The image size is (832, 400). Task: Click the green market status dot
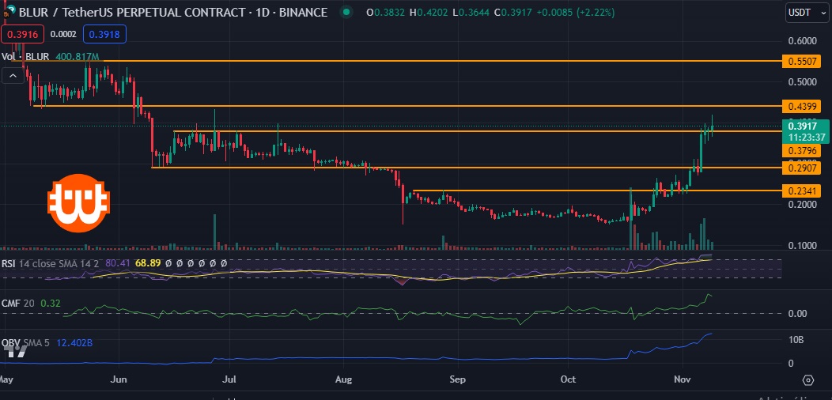pyautogui.click(x=346, y=12)
